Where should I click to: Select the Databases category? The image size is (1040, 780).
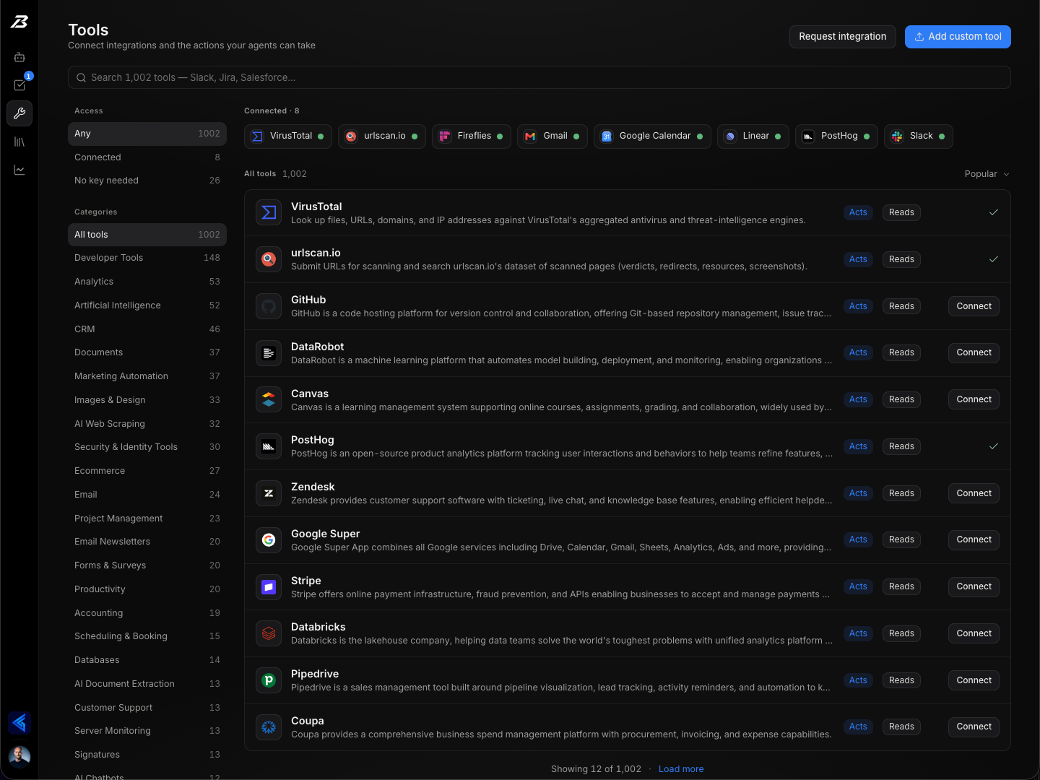tap(147, 660)
